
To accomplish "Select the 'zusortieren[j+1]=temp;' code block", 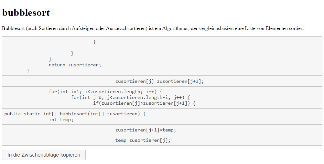I will [x=162, y=130].
